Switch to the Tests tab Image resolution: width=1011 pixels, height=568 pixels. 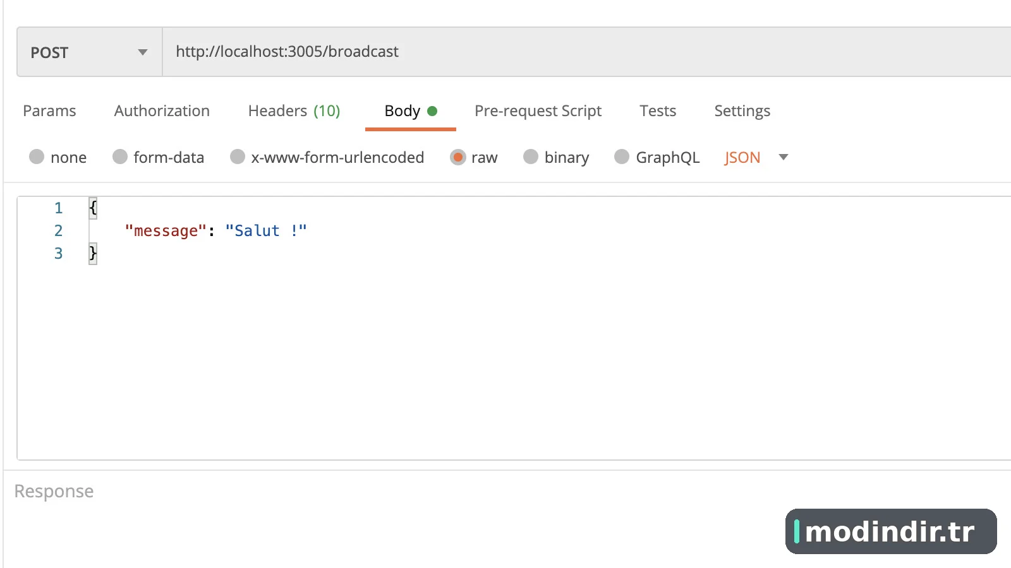[x=658, y=111]
